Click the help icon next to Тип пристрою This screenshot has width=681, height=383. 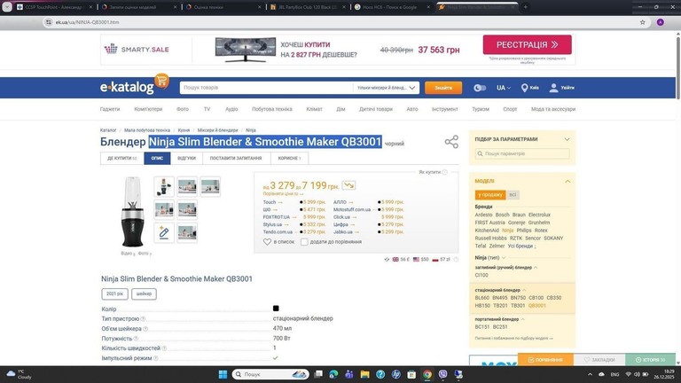click(143, 319)
